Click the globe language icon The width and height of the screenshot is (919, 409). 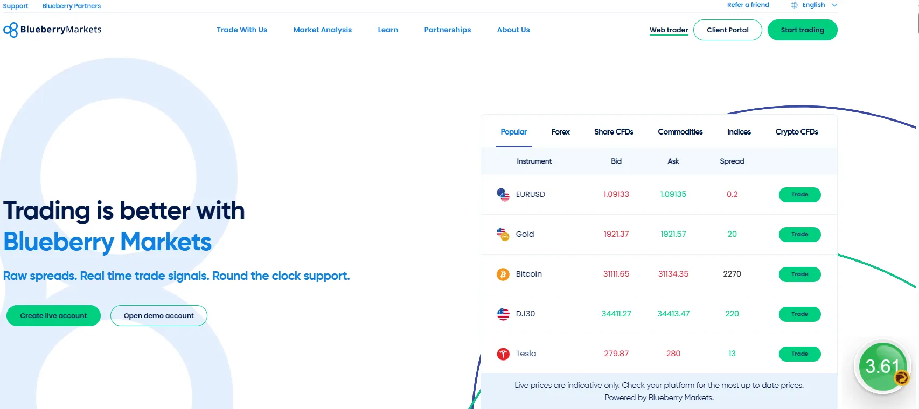pyautogui.click(x=794, y=5)
